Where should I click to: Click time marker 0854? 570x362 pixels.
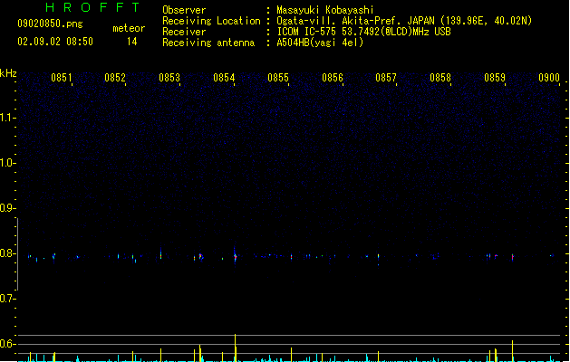tap(224, 78)
